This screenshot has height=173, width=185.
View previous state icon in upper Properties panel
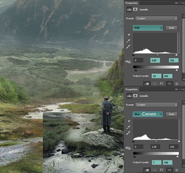(154, 84)
